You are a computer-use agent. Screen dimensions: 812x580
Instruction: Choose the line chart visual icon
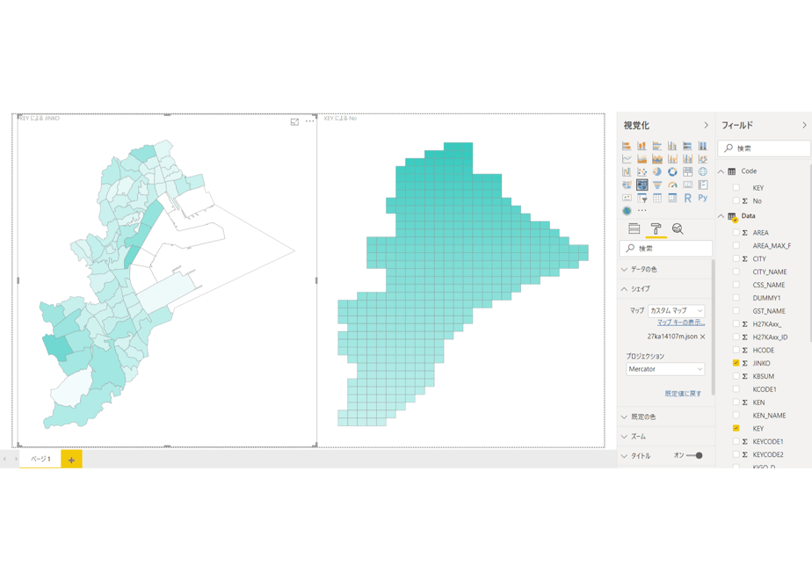tap(627, 159)
